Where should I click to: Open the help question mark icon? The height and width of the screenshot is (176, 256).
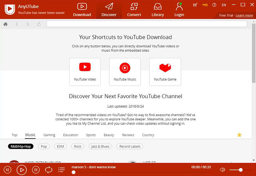click(x=214, y=5)
